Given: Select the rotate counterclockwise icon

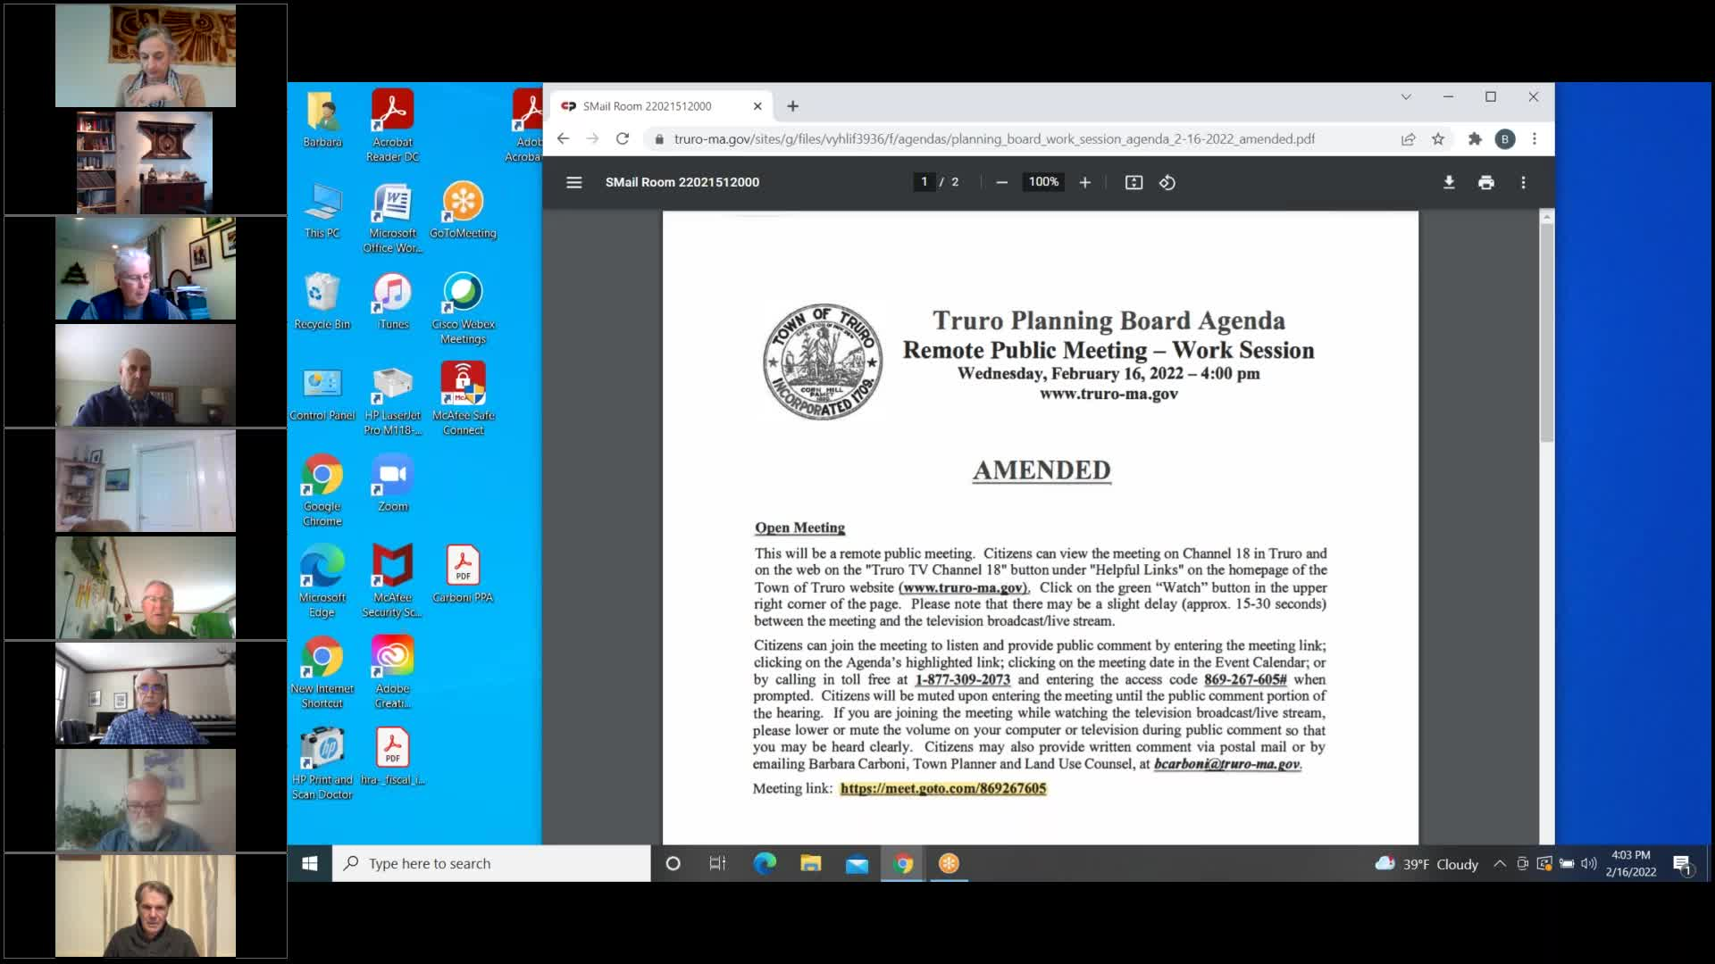Looking at the screenshot, I should click(x=1167, y=182).
